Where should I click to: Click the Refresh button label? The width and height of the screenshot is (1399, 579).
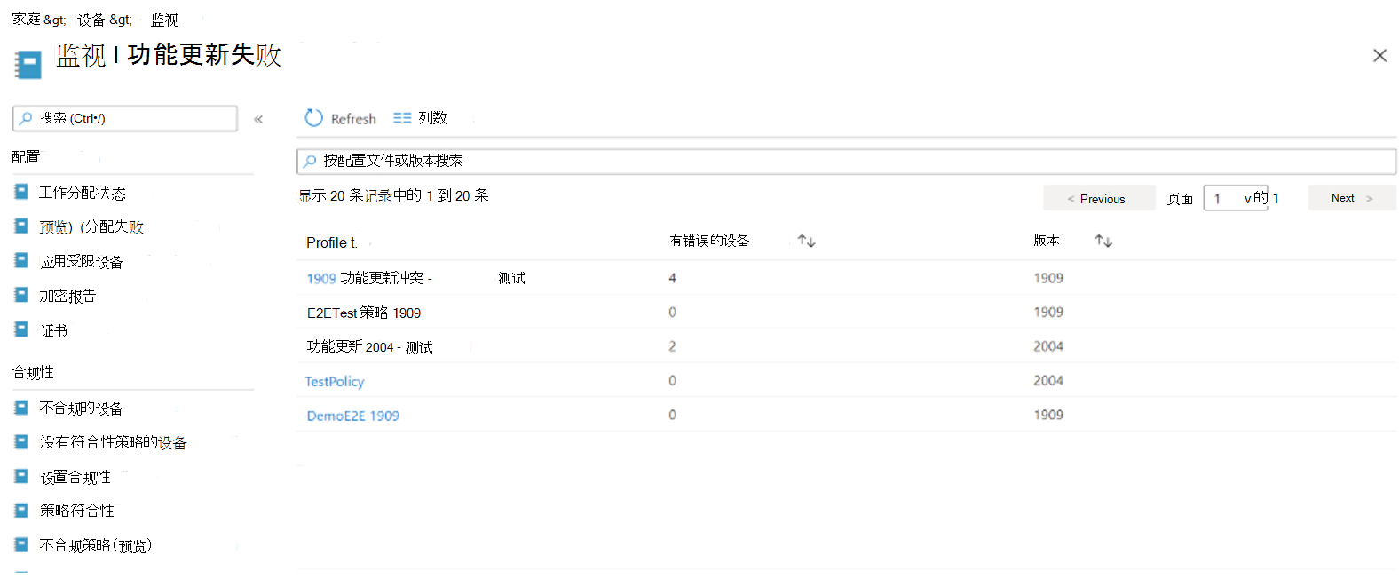click(x=353, y=119)
